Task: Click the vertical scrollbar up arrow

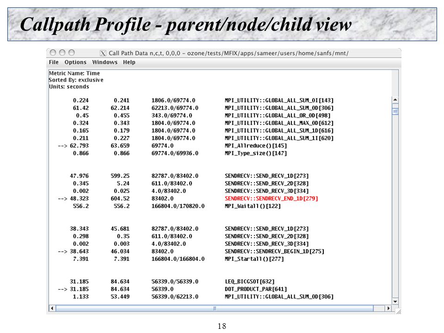Action: [395, 100]
